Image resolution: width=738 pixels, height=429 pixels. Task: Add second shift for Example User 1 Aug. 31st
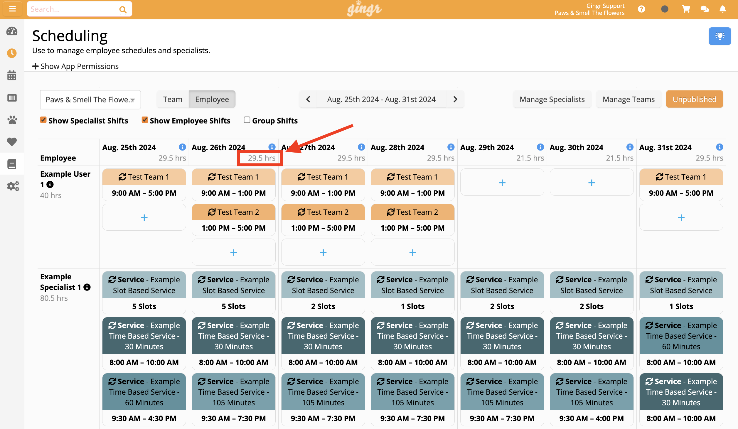[681, 217]
